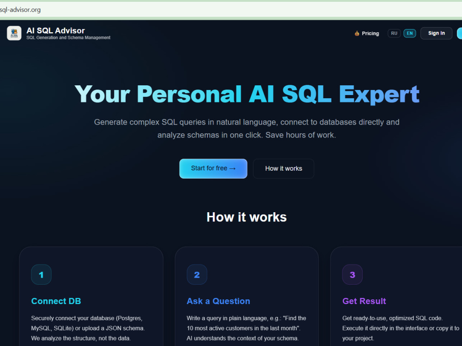Click the Sign In button

(436, 33)
